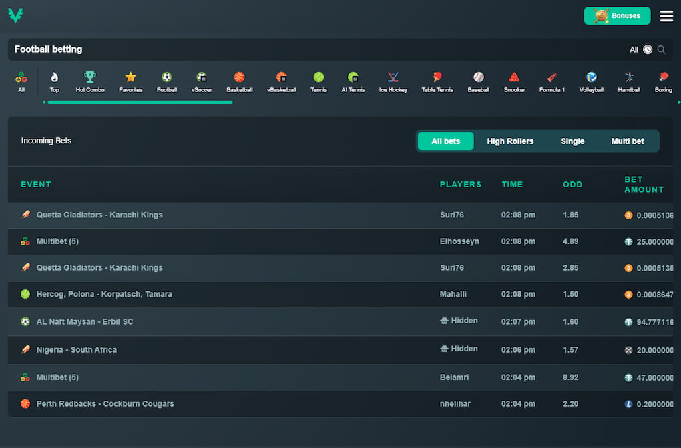
Task: Click the TIME column header
Action: [x=513, y=185]
